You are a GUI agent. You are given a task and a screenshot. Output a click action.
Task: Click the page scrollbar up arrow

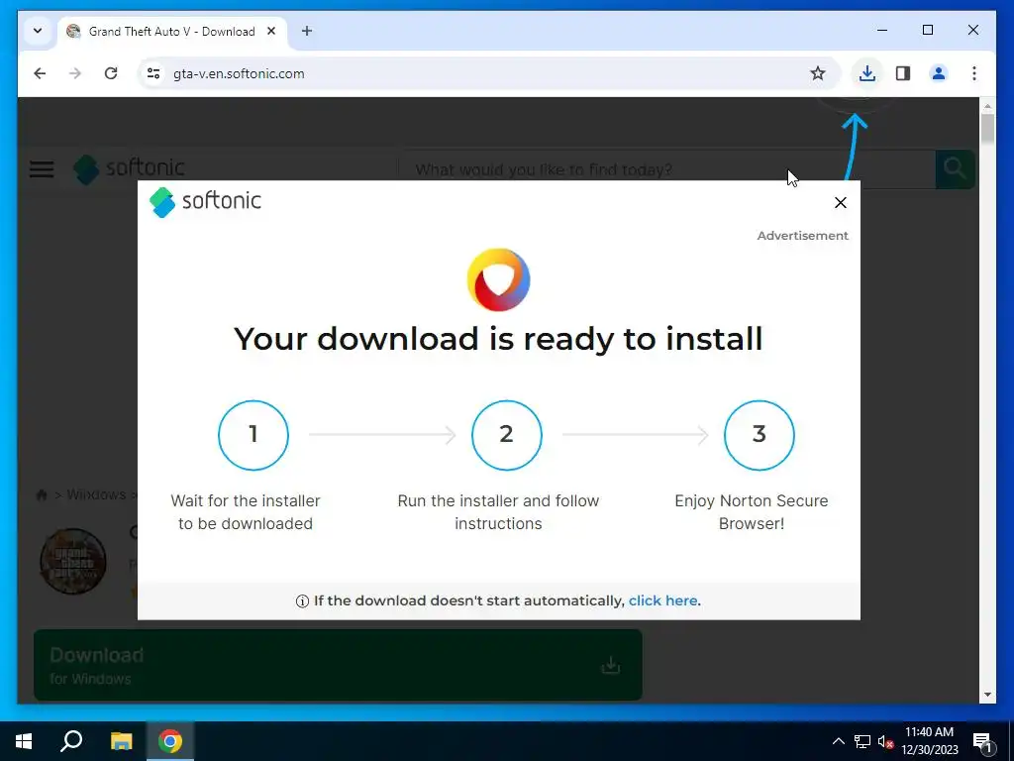[x=987, y=106]
